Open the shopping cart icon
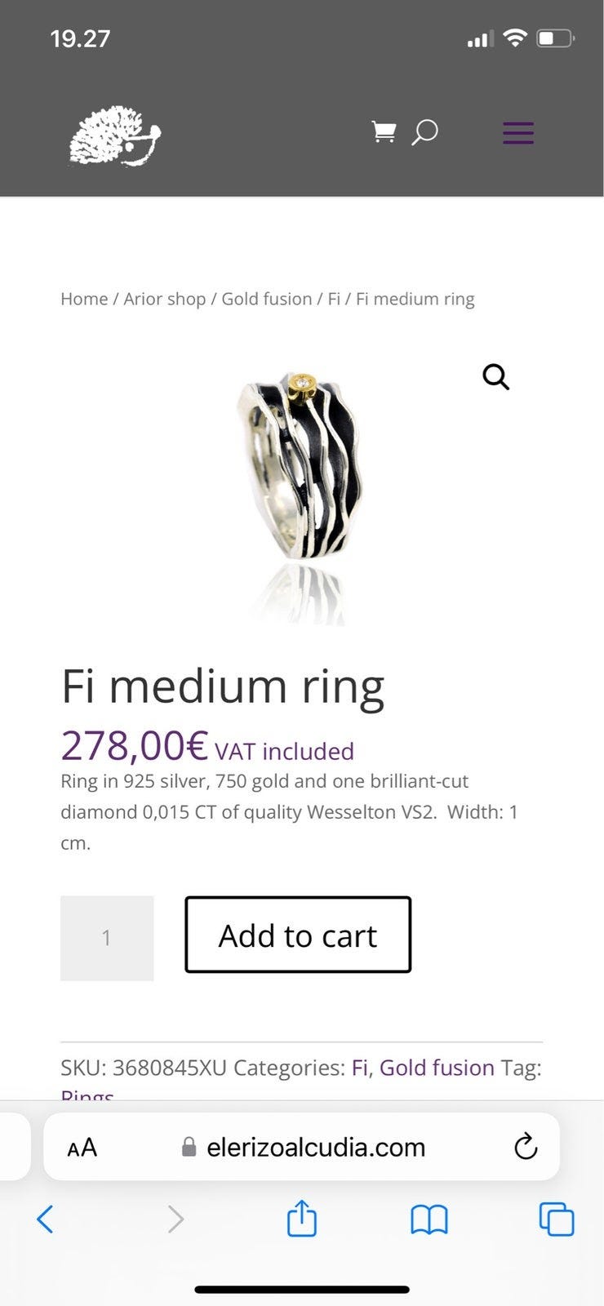Screen dimensions: 604x1306 pos(384,132)
